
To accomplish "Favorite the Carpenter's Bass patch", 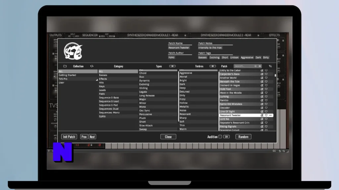I will pos(266,74).
